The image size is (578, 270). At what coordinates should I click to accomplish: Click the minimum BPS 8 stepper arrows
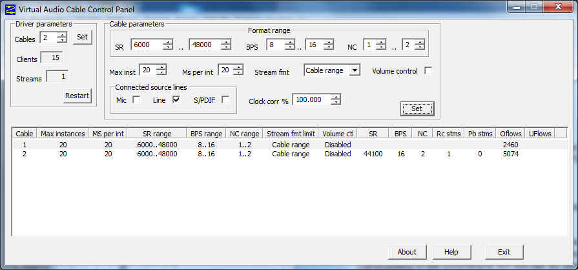[x=291, y=45]
